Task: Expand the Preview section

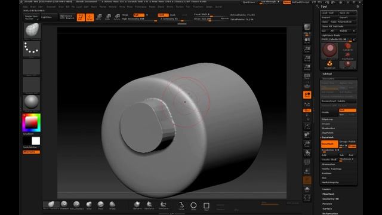Action: [327, 204]
